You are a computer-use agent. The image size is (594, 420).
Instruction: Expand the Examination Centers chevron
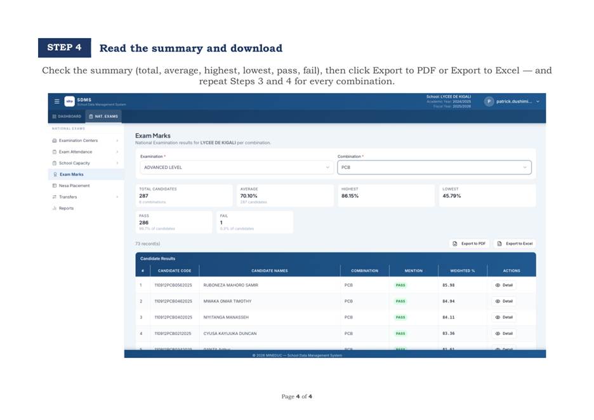pyautogui.click(x=117, y=140)
